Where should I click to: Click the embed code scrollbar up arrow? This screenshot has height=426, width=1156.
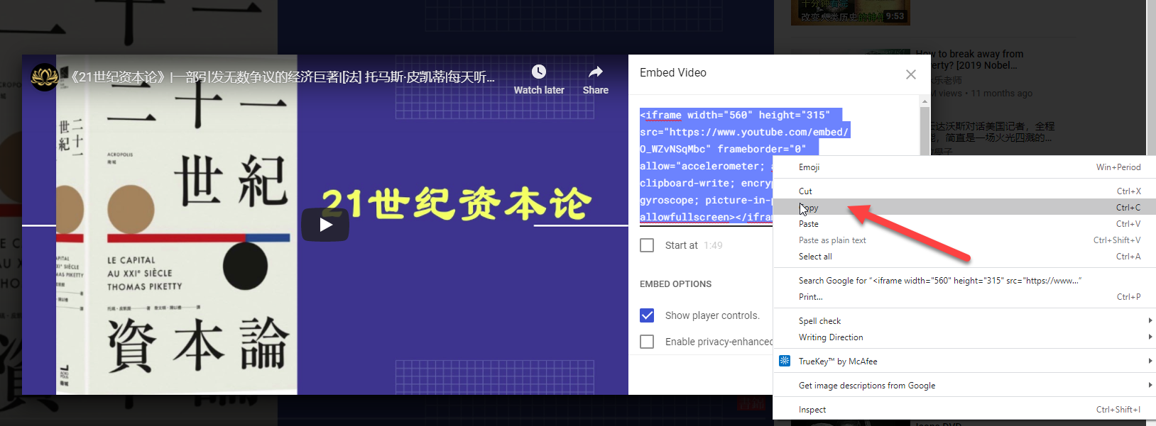coord(925,101)
